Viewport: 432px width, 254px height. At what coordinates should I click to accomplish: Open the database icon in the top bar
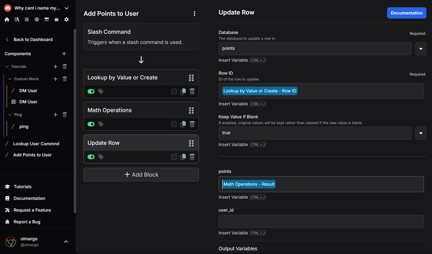[27, 20]
